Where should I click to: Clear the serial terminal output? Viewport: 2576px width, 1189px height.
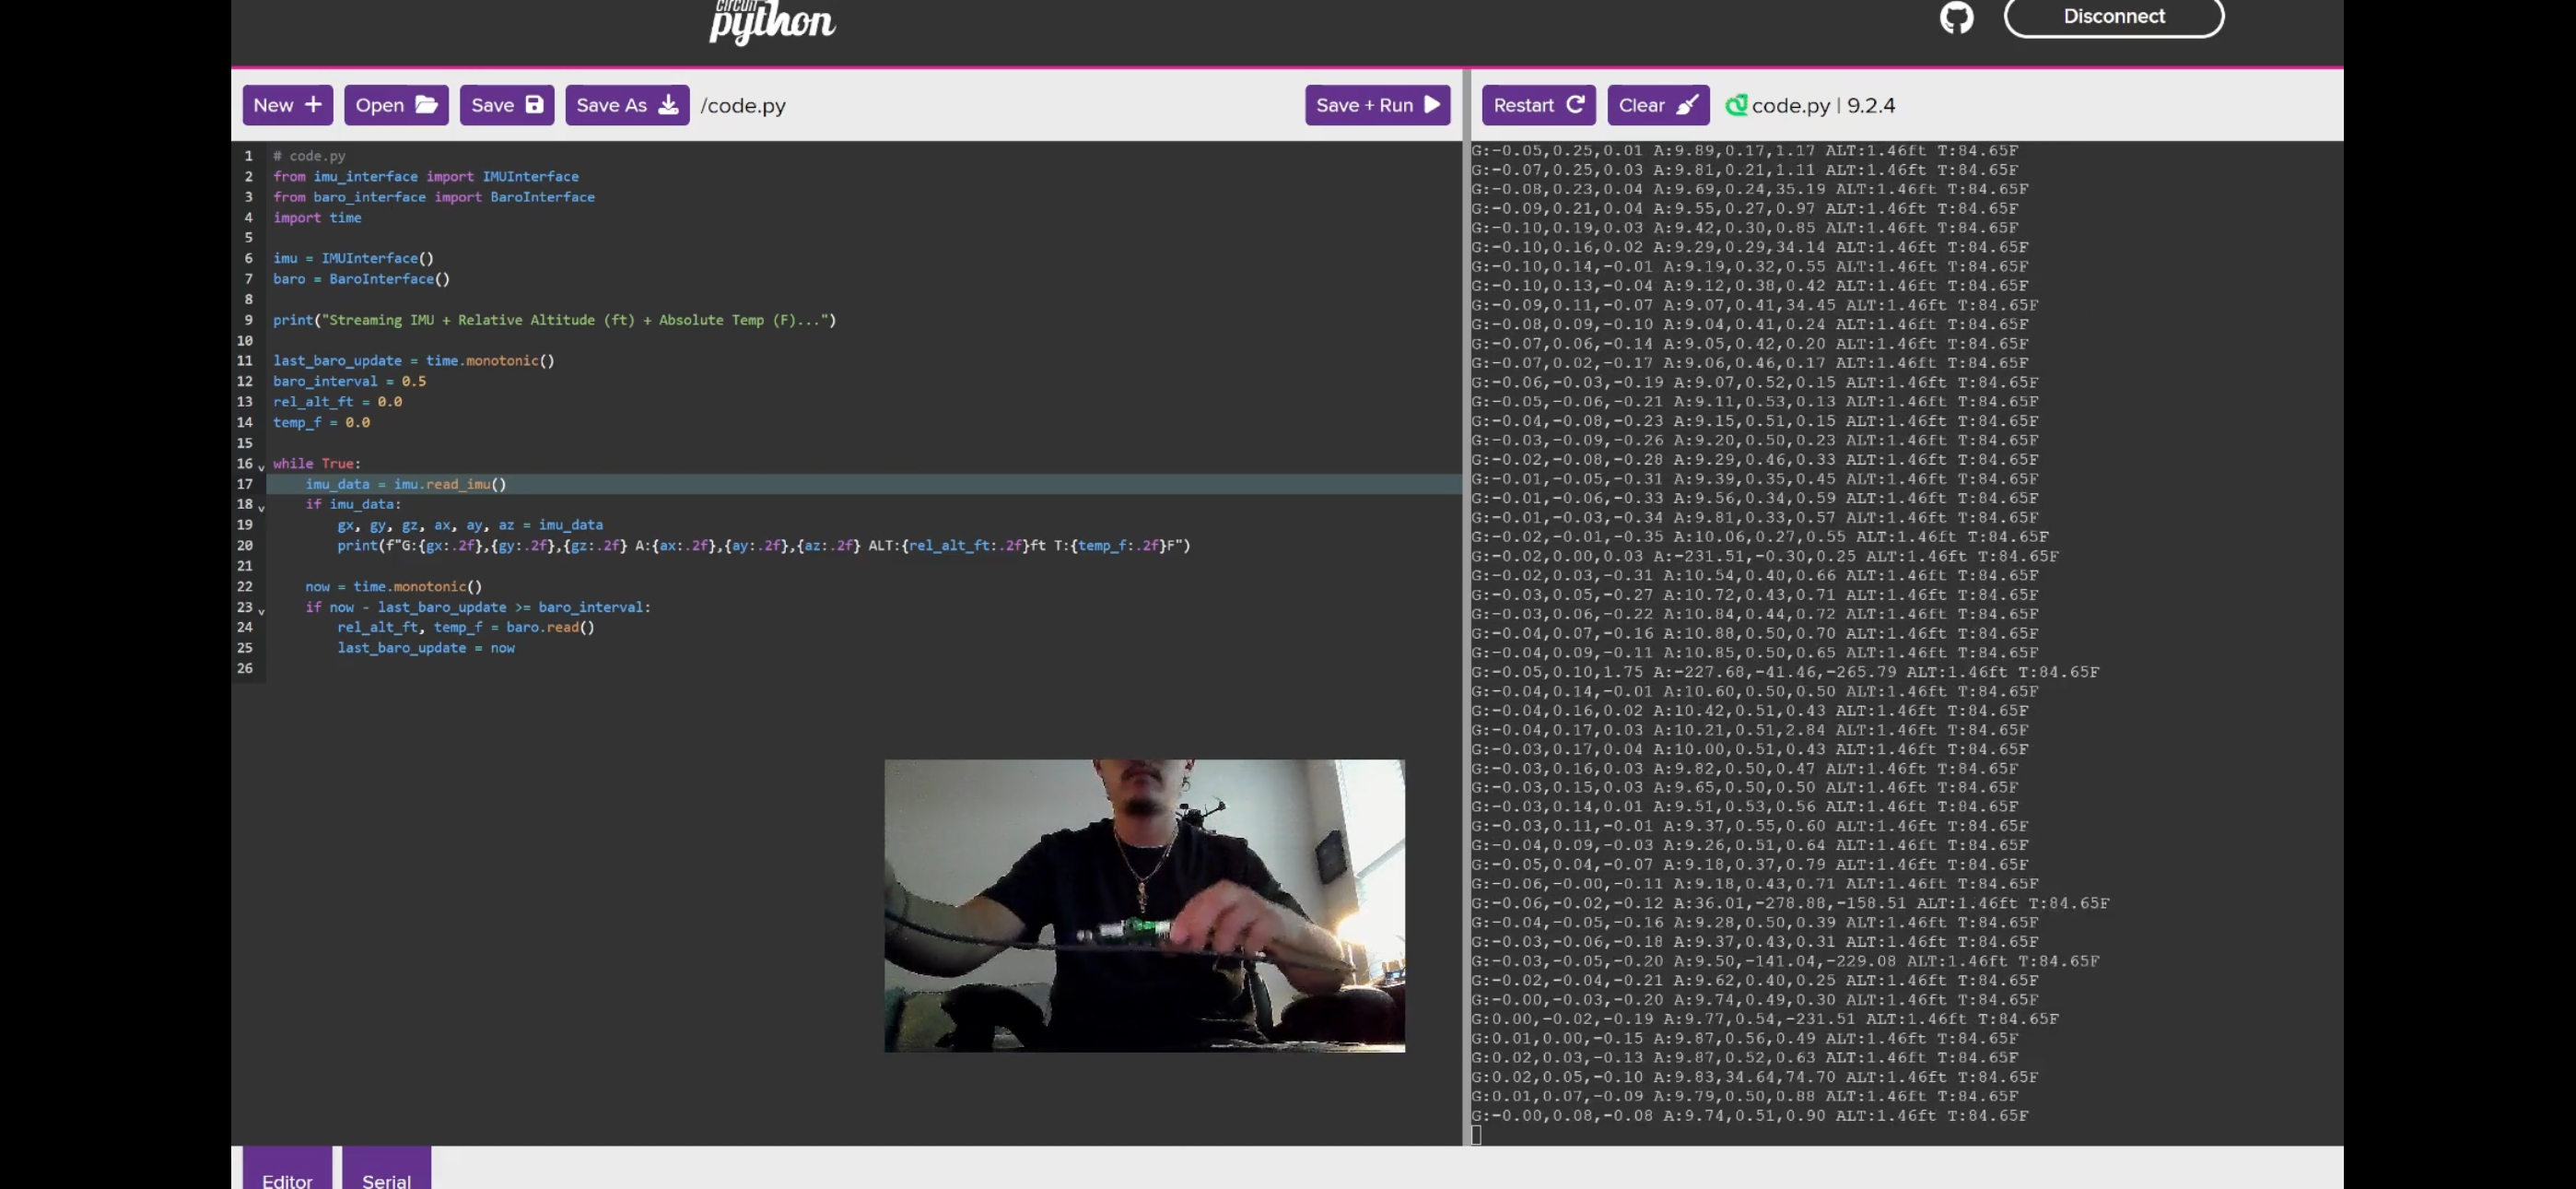pos(1657,105)
